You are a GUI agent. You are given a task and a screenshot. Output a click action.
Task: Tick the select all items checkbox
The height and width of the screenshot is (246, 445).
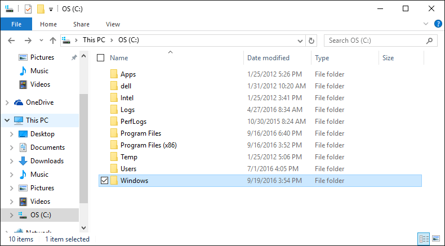[100, 58]
